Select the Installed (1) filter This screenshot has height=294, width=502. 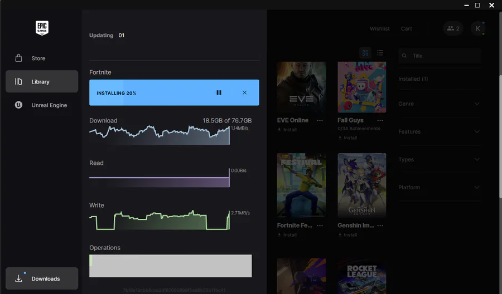point(413,79)
